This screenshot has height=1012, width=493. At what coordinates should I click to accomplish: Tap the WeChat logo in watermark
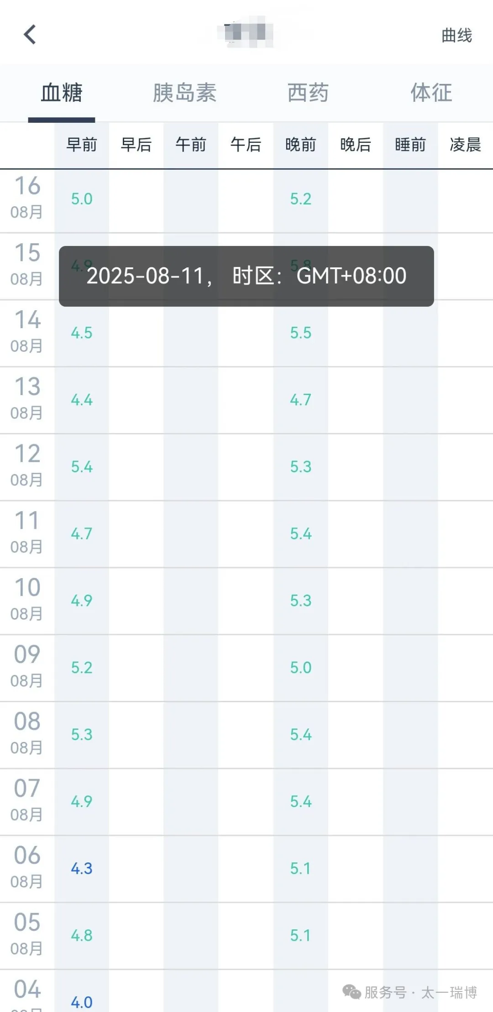tap(351, 991)
